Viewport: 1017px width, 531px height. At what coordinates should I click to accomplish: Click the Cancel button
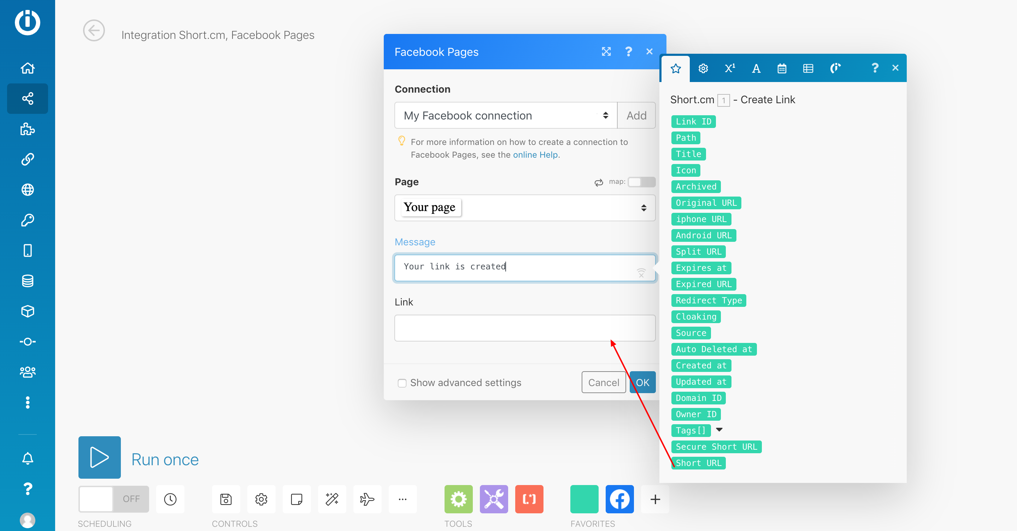603,382
